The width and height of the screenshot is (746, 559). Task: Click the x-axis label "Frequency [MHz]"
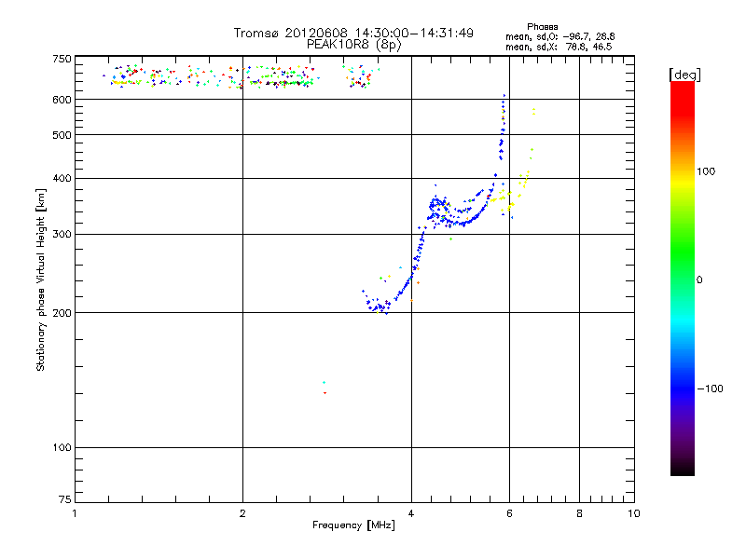[353, 525]
